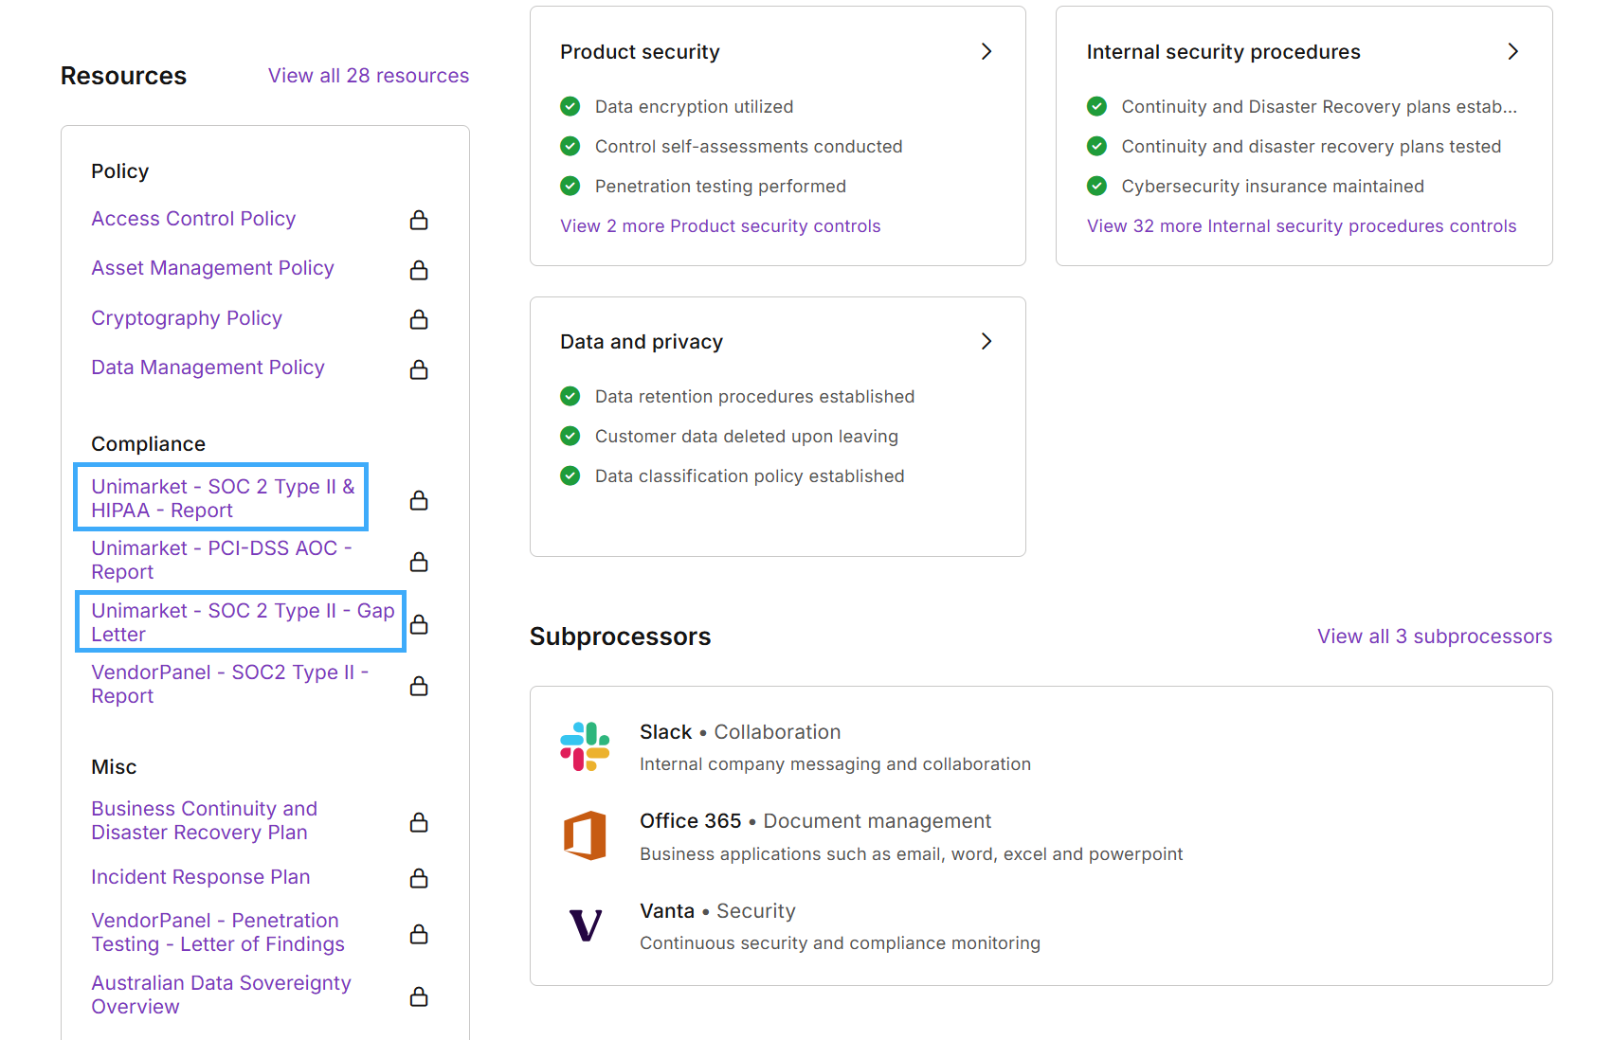The width and height of the screenshot is (1611, 1040).
Task: Click the Vanta logo icon
Action: (x=585, y=924)
